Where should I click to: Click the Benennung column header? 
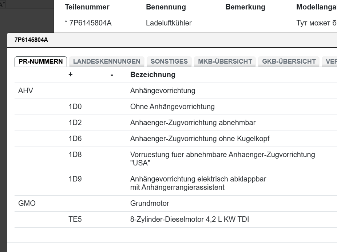pyautogui.click(x=166, y=7)
